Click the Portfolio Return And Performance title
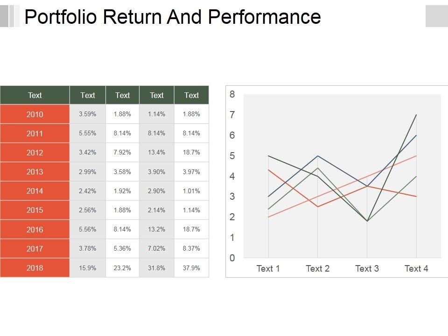This screenshot has width=448, height=336. click(172, 17)
